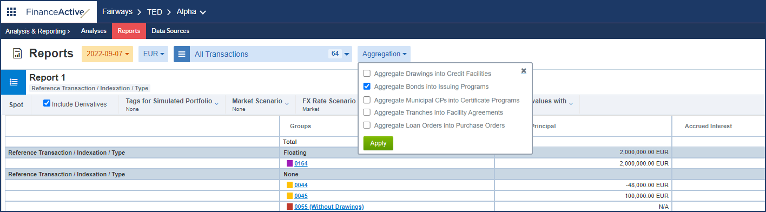Click the Report 1 list icon
The image size is (766, 212).
(14, 82)
